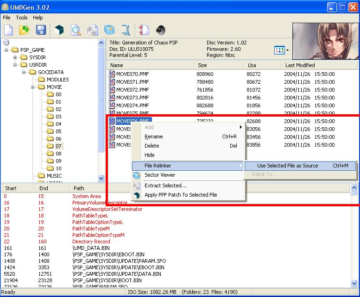Click the floppy disk save icon

point(41,31)
